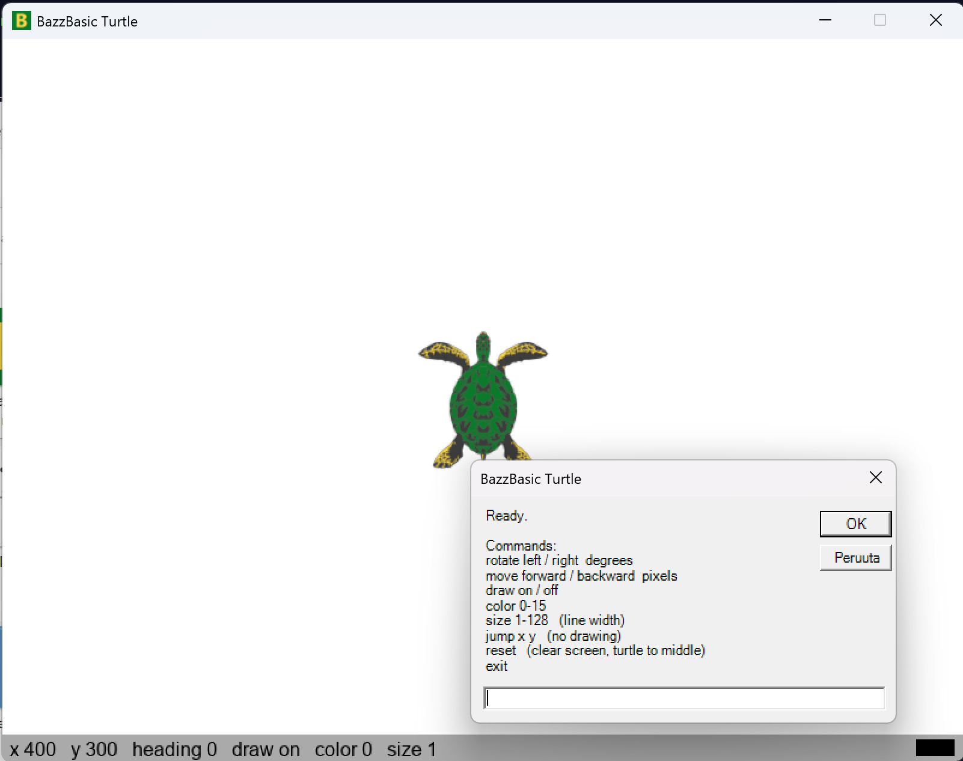Viewport: 963px width, 761px height.
Task: Close the BazzBasic Turtle main window
Action: coord(936,20)
